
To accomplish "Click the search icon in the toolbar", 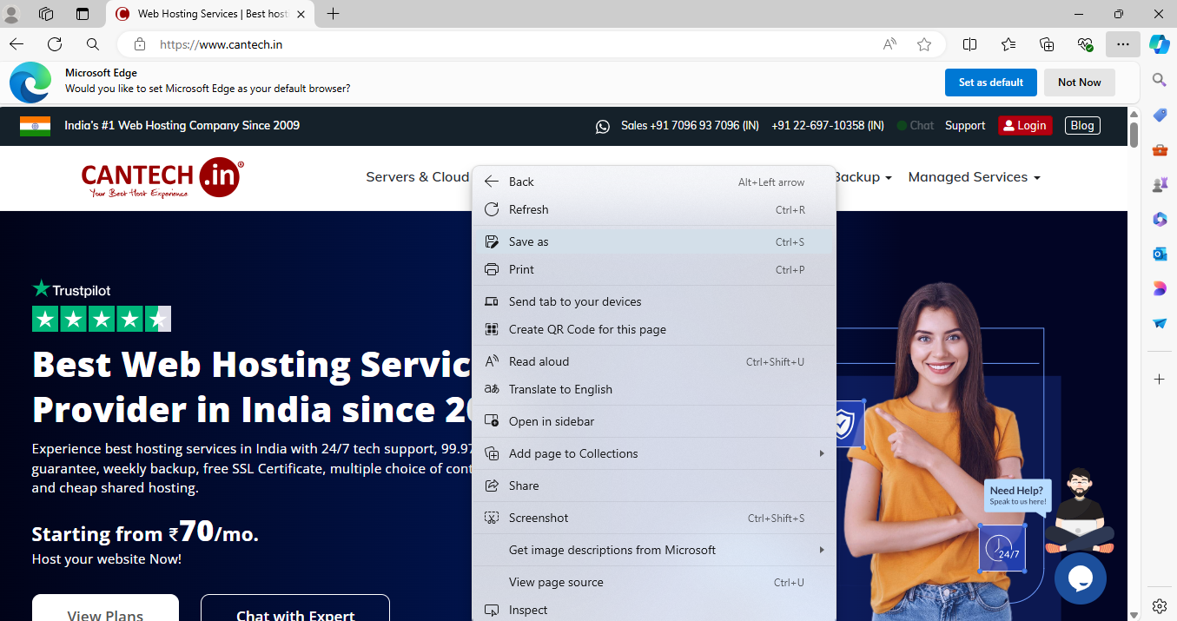I will [93, 44].
